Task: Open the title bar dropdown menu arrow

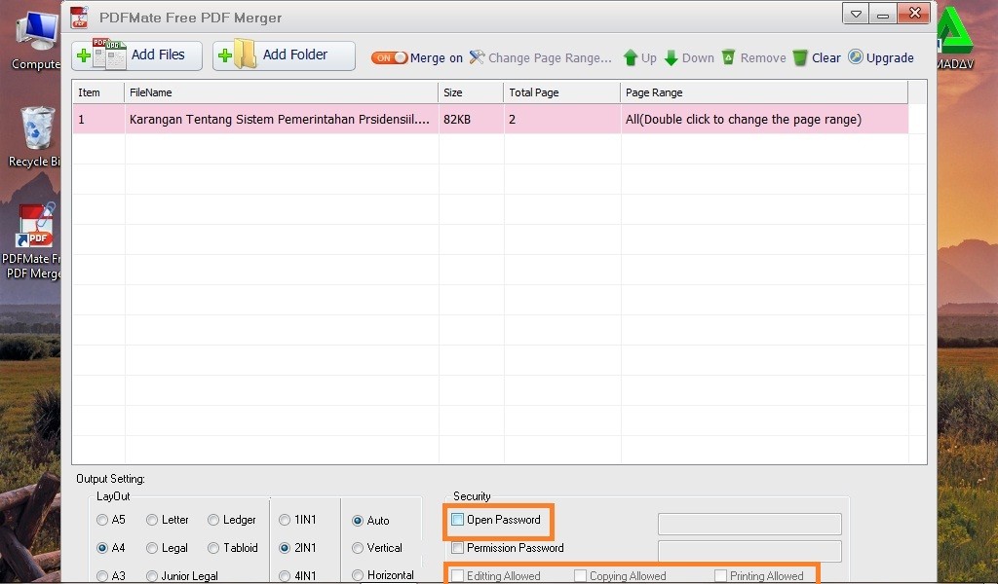Action: click(856, 14)
